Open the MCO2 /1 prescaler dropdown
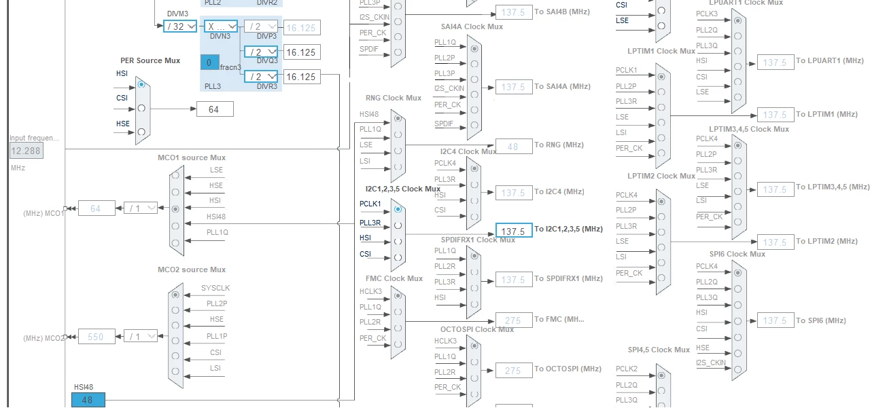The width and height of the screenshot is (887, 408). [141, 336]
